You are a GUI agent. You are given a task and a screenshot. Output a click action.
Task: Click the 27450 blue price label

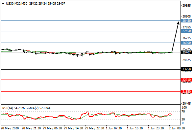pos(186,31)
